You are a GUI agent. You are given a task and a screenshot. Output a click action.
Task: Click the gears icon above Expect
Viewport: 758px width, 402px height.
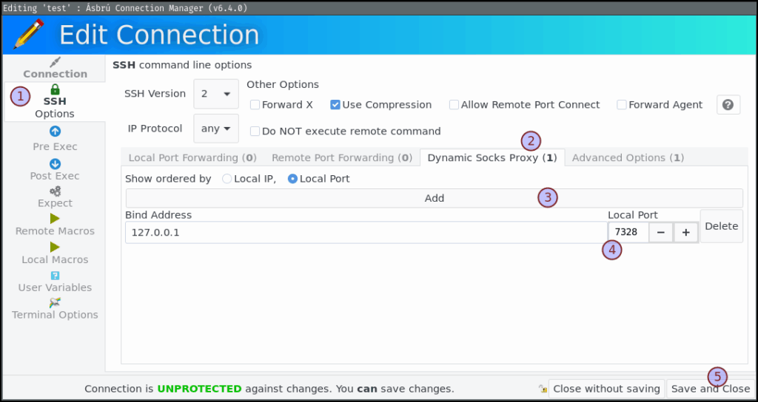55,191
